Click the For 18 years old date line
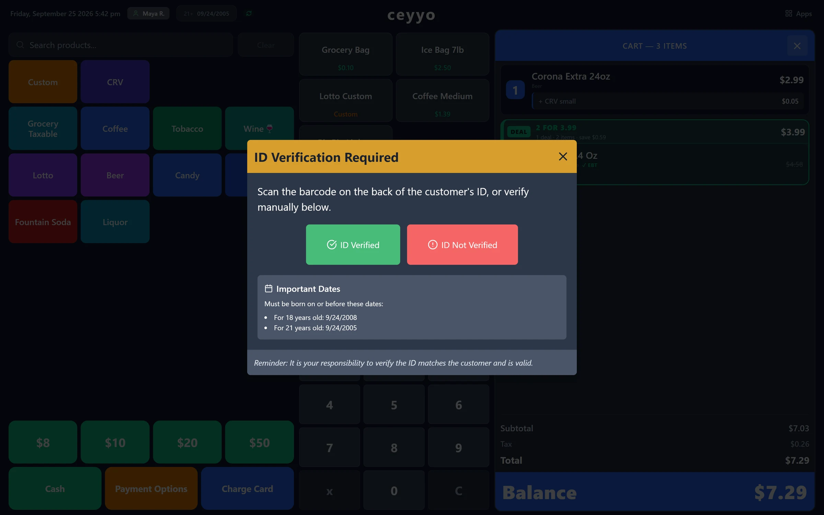The height and width of the screenshot is (515, 824). 315,317
